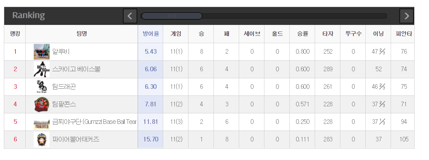Image resolution: width=429 pixels, height=160 pixels.
Task: Click games value 11(3)
Action: (x=176, y=122)
